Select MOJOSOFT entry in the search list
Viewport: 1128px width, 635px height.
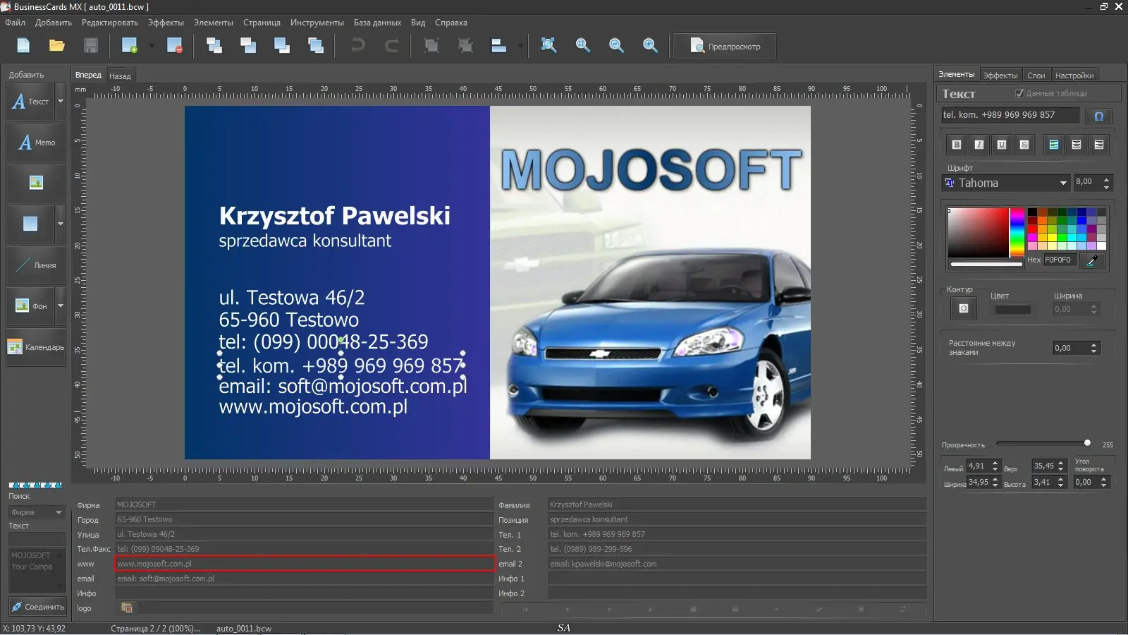tap(30, 555)
